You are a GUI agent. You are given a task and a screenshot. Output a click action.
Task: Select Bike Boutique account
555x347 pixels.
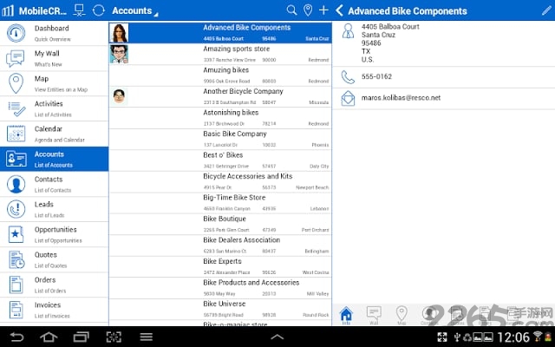pos(220,224)
